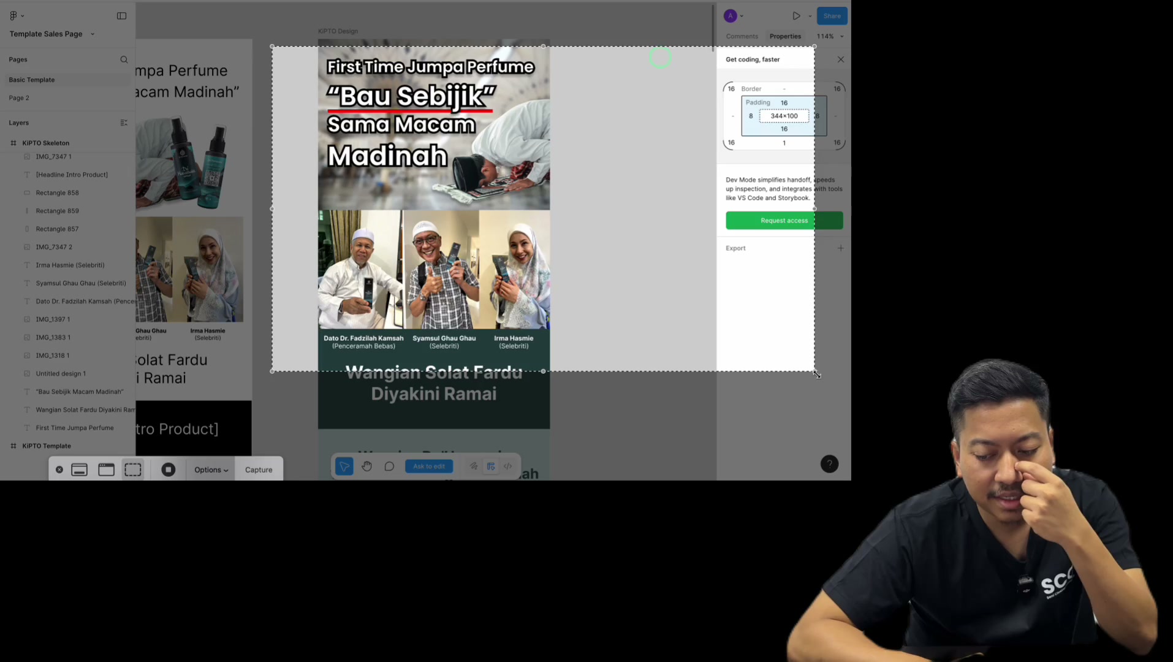Click the stop recording button
The image size is (1173, 662).
pos(169,470)
